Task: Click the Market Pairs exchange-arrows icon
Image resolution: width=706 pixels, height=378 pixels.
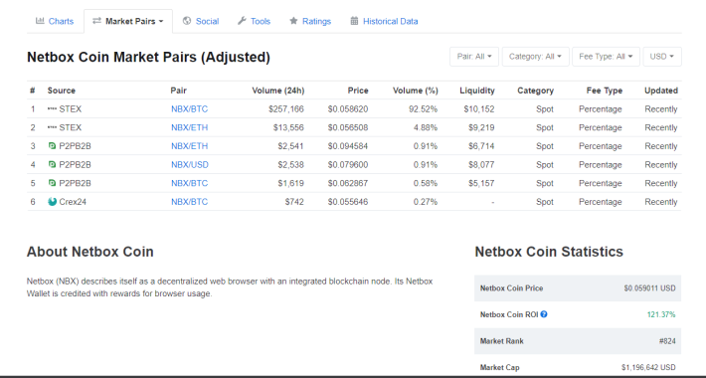Action: (96, 21)
